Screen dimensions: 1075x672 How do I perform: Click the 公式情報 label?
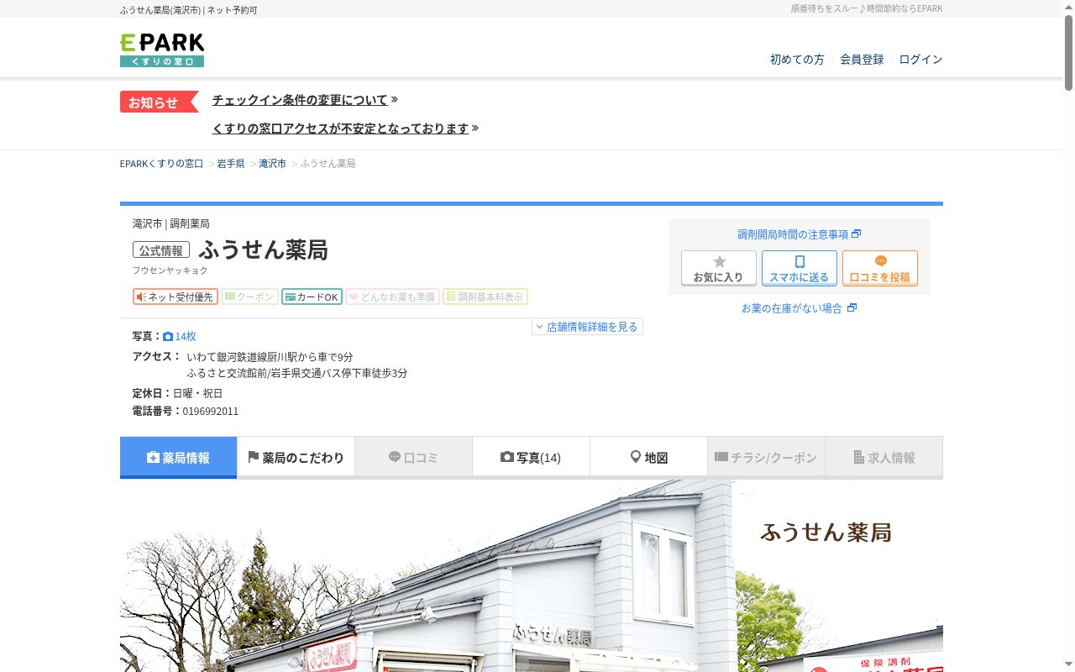click(161, 250)
